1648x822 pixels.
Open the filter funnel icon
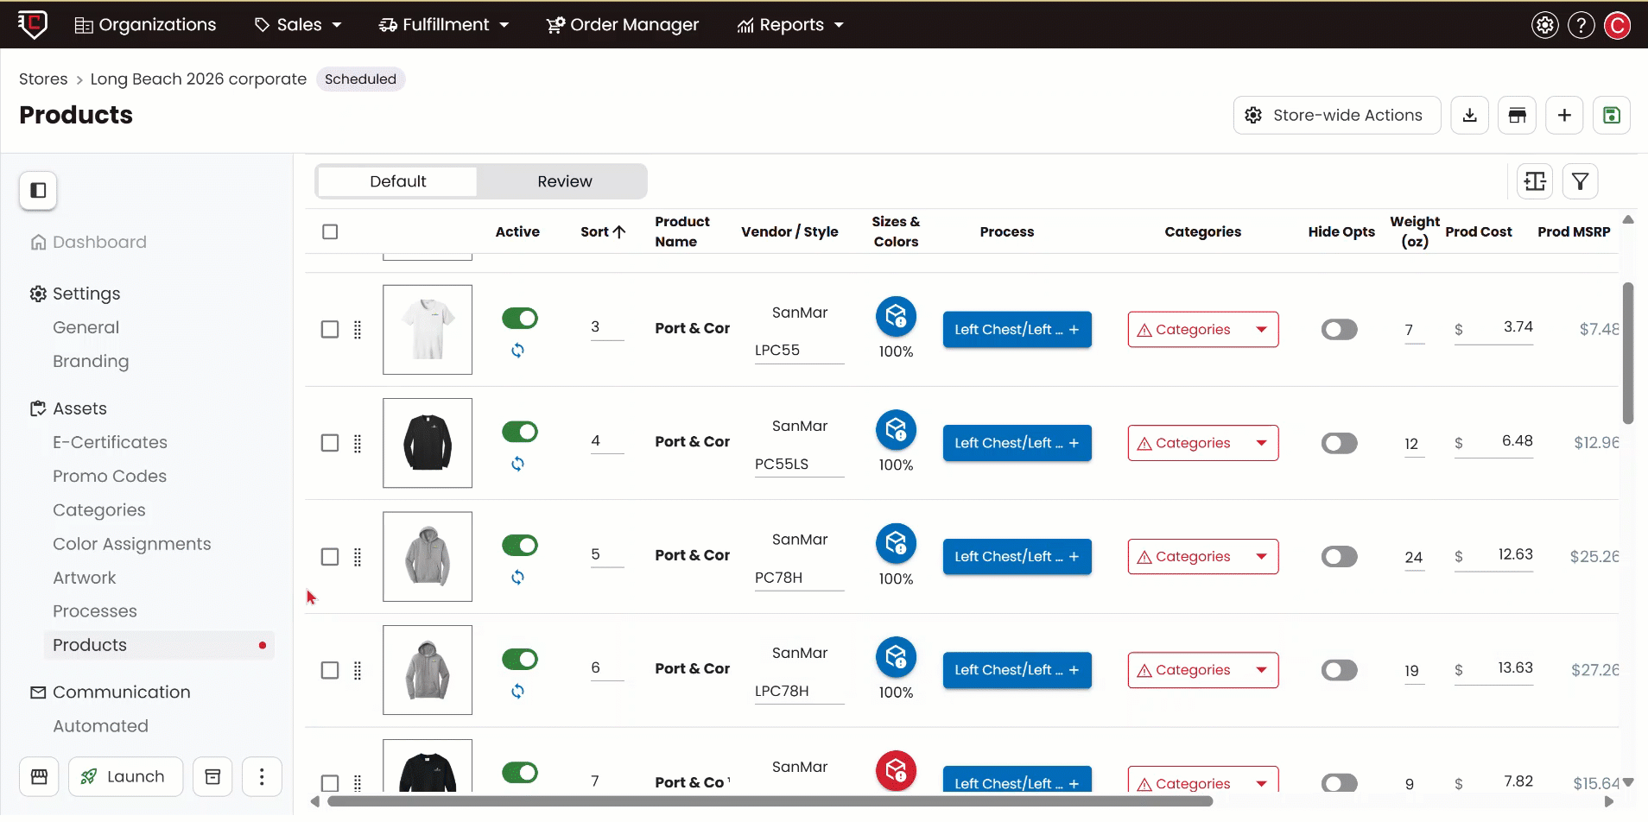[1580, 181]
